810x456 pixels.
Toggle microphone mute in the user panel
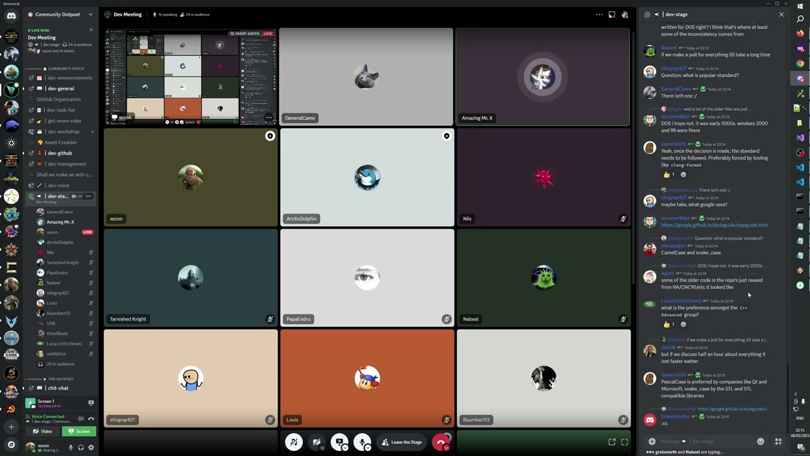(x=71, y=447)
